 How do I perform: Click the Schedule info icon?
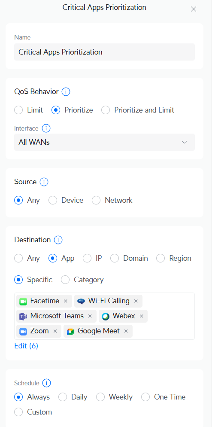(47, 383)
